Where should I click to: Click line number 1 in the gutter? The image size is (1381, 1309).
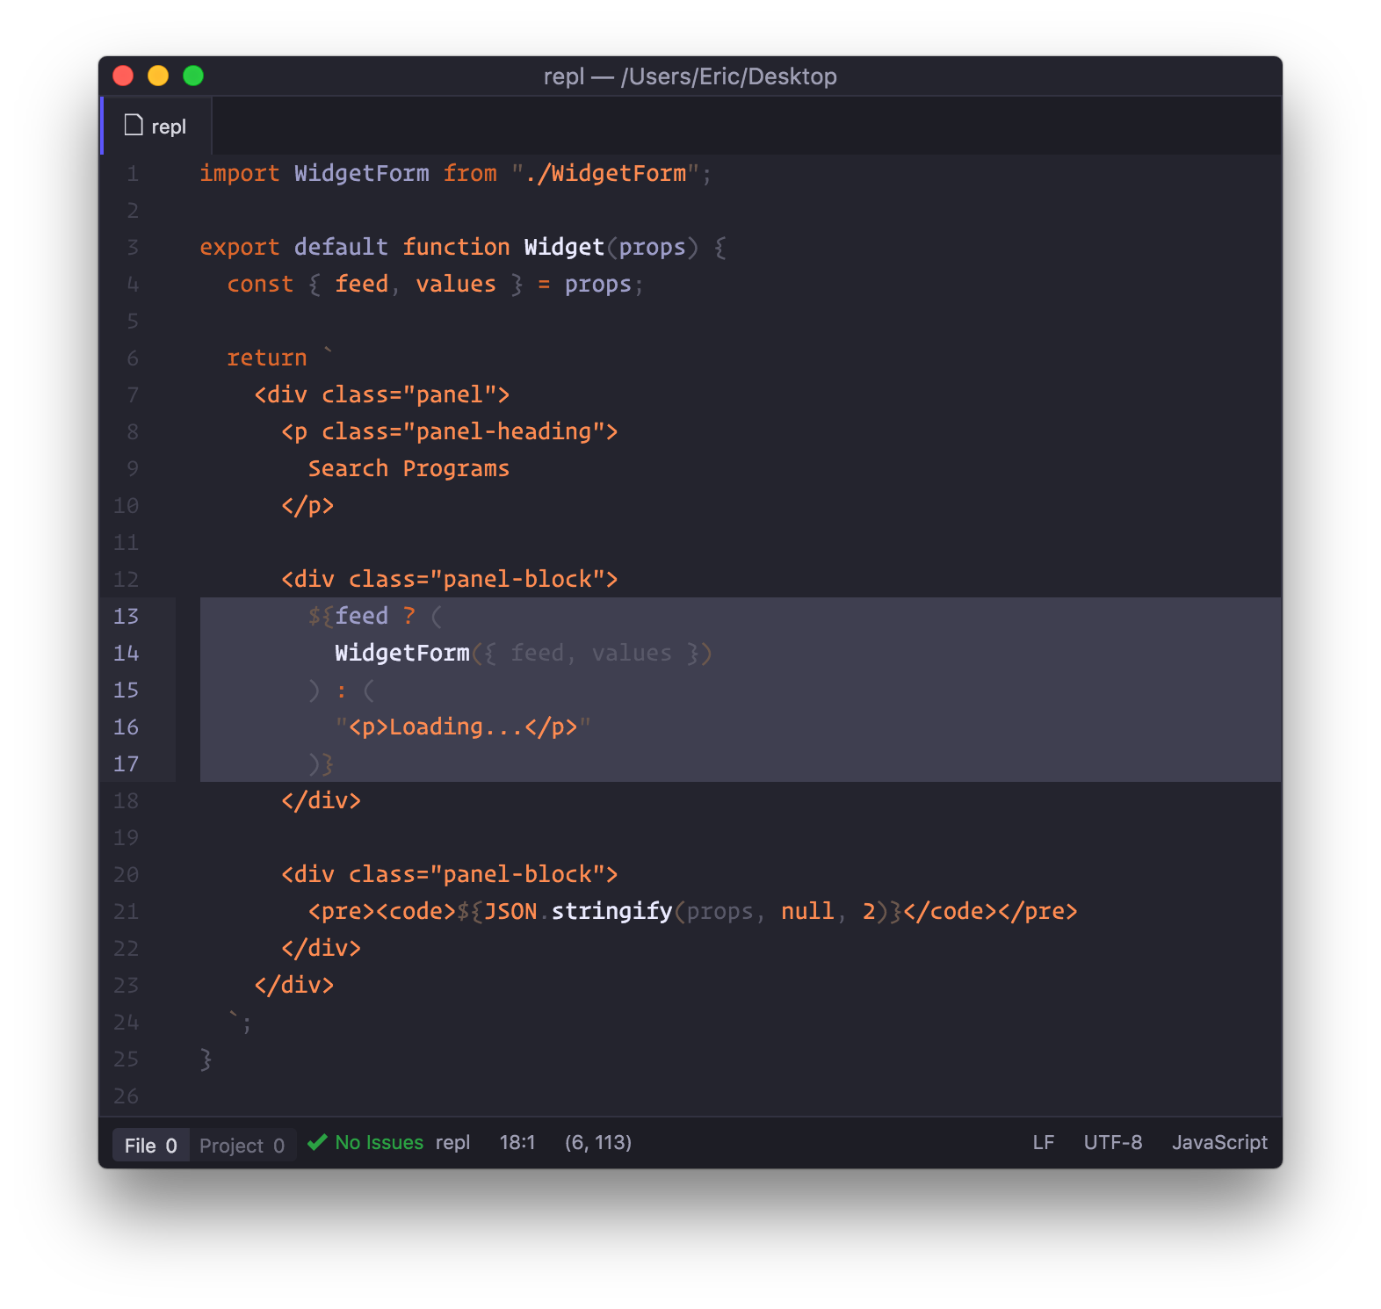tap(133, 174)
